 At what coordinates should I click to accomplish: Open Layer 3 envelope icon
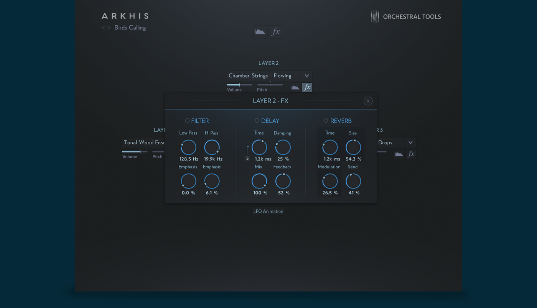pos(399,154)
